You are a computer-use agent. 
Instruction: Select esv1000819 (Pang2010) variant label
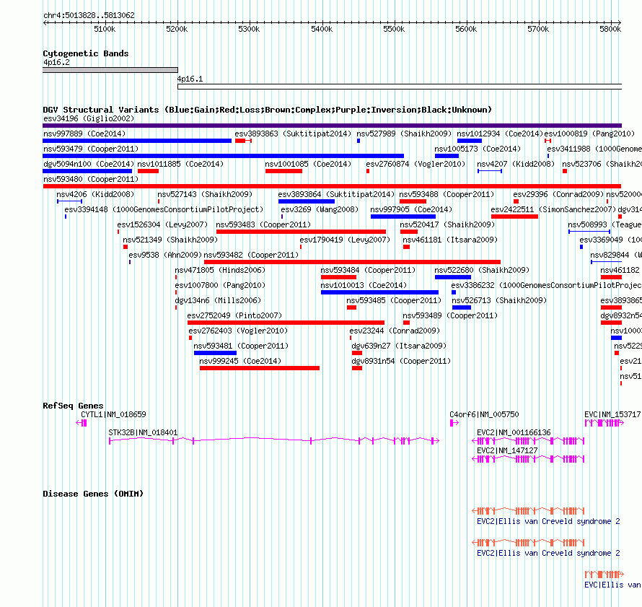589,134
